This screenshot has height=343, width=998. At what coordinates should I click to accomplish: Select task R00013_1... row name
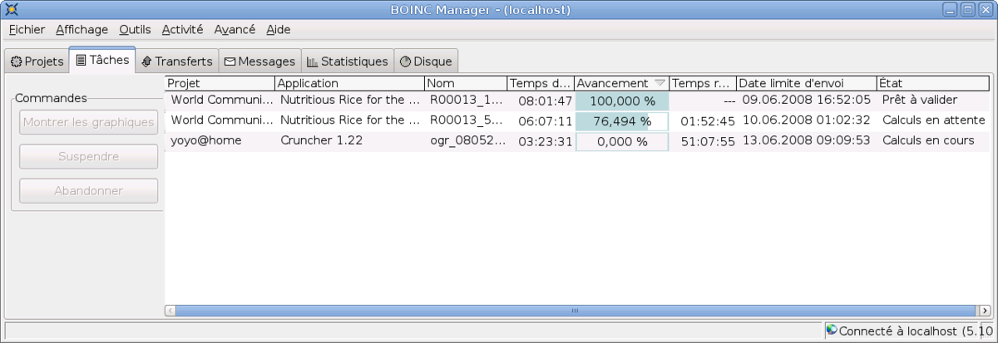[467, 100]
